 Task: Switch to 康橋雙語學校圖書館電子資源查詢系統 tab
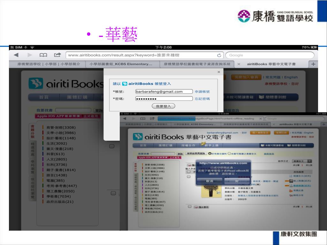(197, 64)
